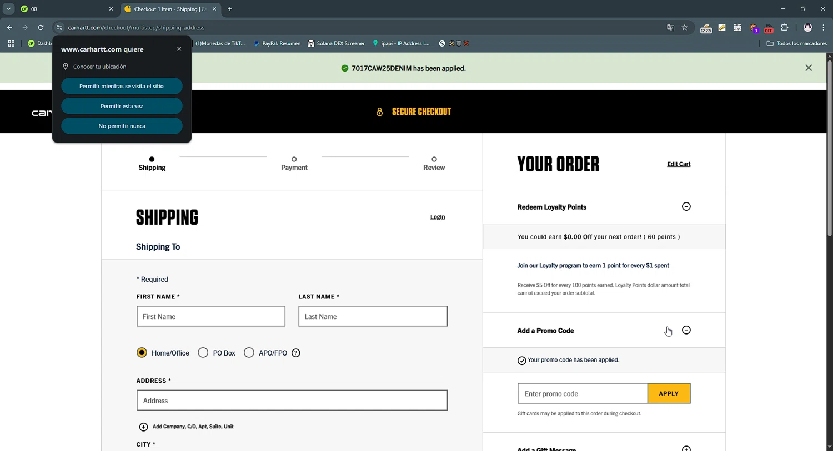Close the Checkout Shipping tab
This screenshot has width=833, height=451.
click(x=214, y=9)
